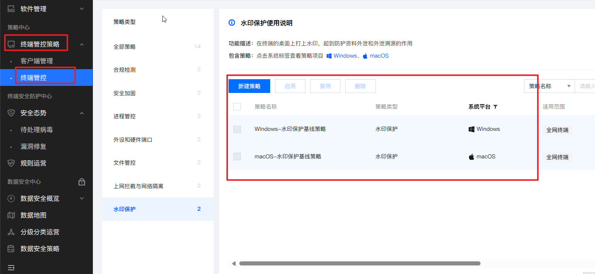
Task: Select the 文件管控 policy category
Action: 158,163
